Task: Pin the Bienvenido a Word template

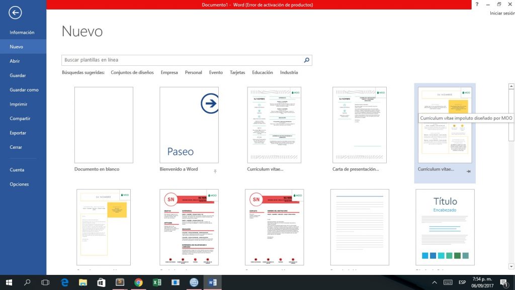Action: (215, 171)
